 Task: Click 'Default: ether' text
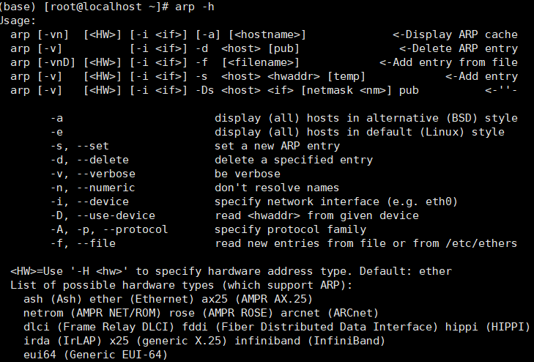(406, 271)
